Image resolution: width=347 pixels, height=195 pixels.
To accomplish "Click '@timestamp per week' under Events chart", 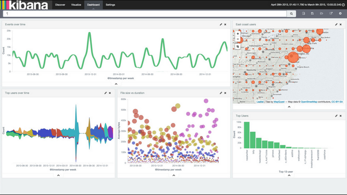I will [x=121, y=78].
